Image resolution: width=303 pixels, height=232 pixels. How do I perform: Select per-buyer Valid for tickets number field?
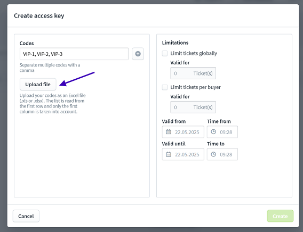click(x=193, y=107)
